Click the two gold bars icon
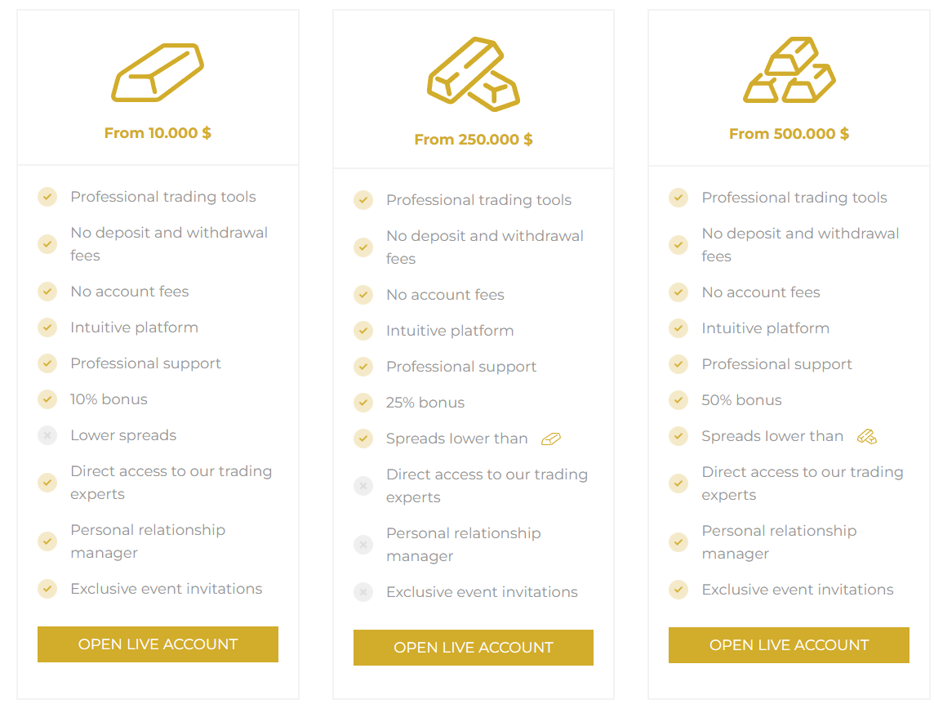 click(x=474, y=74)
